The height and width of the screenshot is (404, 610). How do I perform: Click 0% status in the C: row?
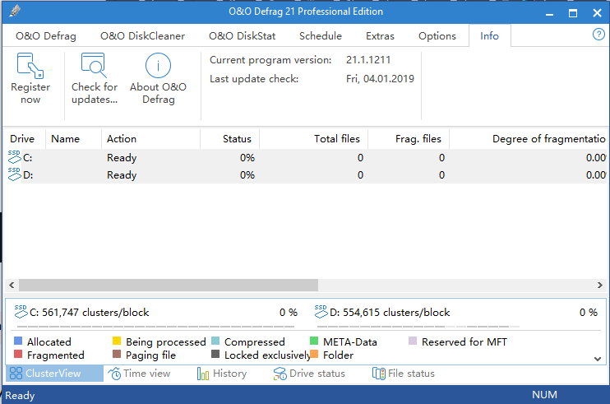pyautogui.click(x=247, y=158)
